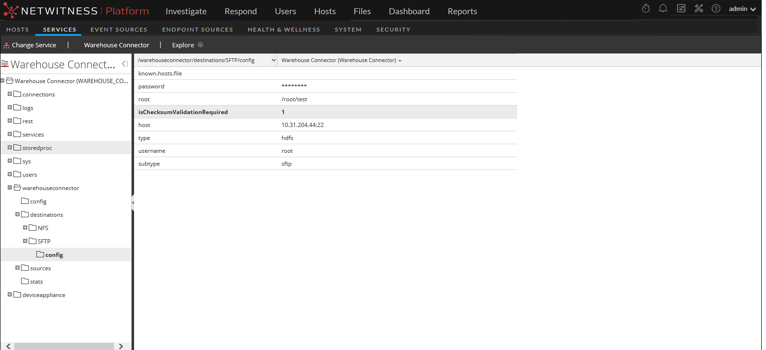The height and width of the screenshot is (350, 766).
Task: Click the NetWitness Platform logo
Action: pyautogui.click(x=76, y=11)
